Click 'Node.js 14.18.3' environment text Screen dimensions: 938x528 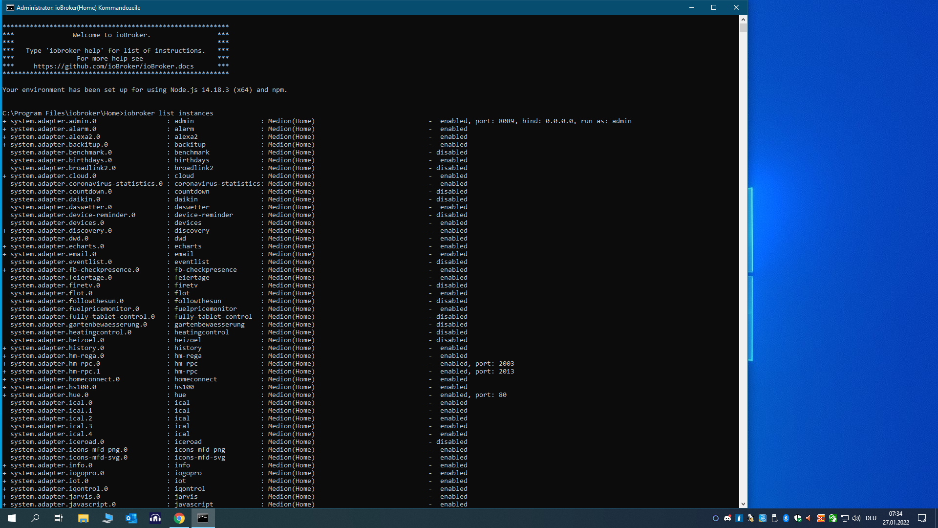point(200,90)
